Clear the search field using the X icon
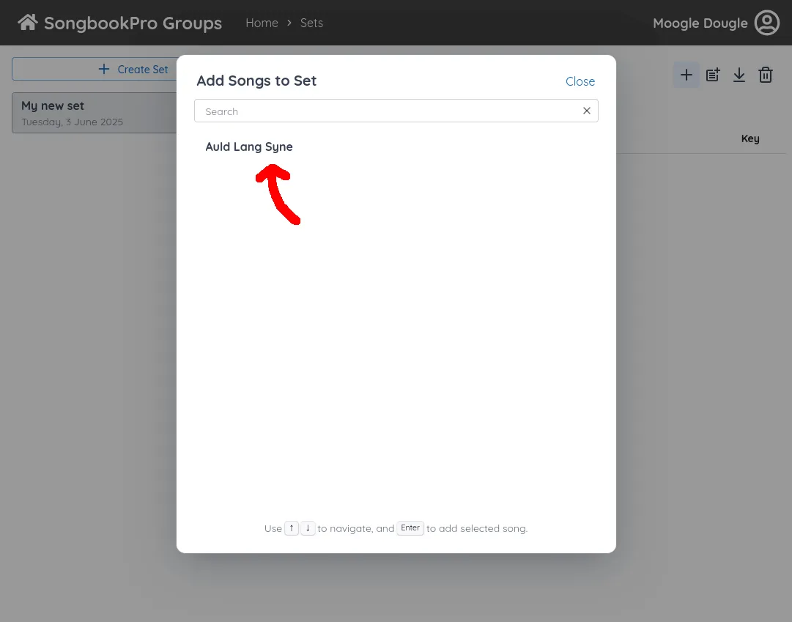Image resolution: width=792 pixels, height=622 pixels. pyautogui.click(x=586, y=111)
